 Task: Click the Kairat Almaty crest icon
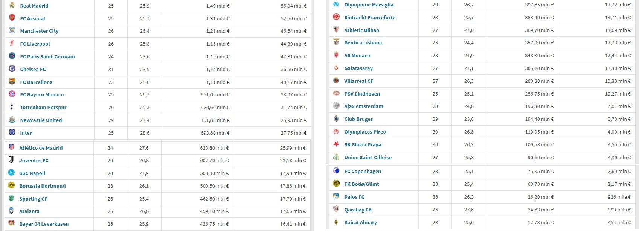pyautogui.click(x=336, y=222)
